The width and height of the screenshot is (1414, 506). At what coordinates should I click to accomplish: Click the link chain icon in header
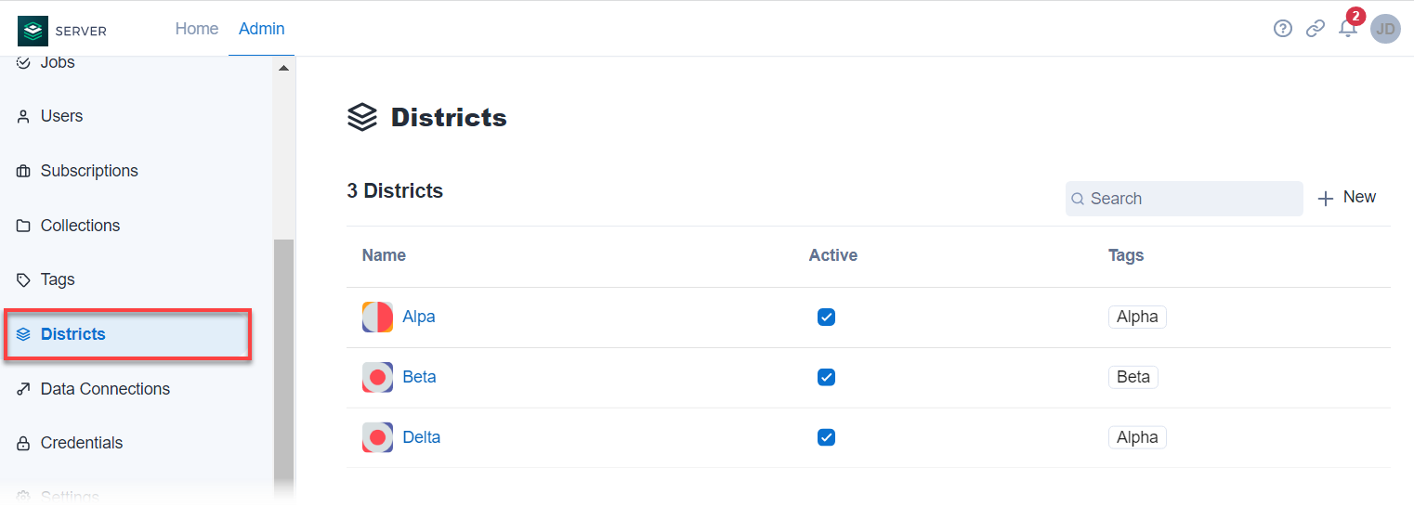(x=1315, y=29)
